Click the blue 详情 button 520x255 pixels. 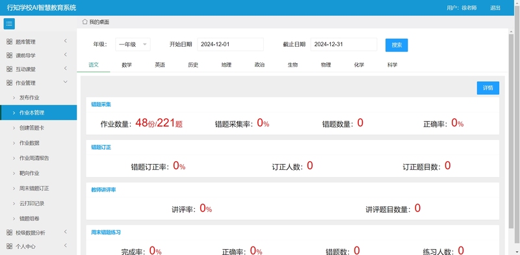pos(488,88)
